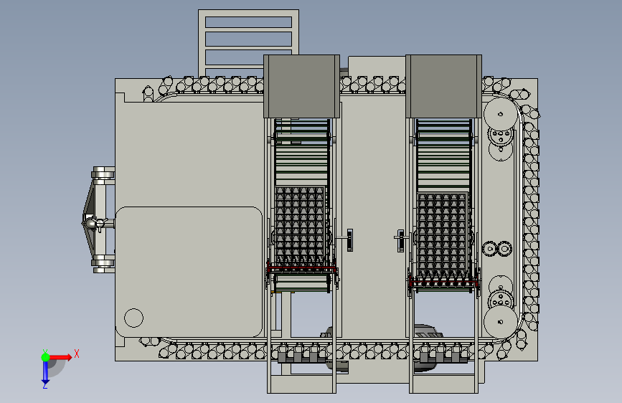Screen dimensions: 622x403
Task: Pick the handwheel beside the left conveyor
Action: (x=349, y=240)
